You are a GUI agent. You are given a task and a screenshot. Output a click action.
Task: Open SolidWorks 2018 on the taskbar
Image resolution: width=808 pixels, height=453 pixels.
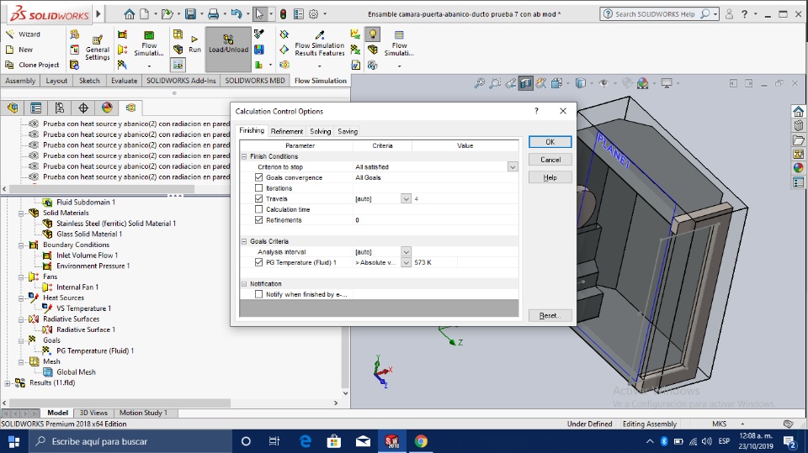[391, 441]
